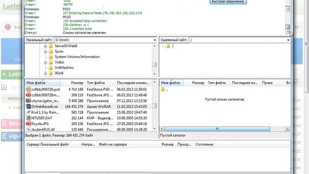The image size is (309, 174).
Task: Click the remote list scroll right arrow
Action: (288, 129)
